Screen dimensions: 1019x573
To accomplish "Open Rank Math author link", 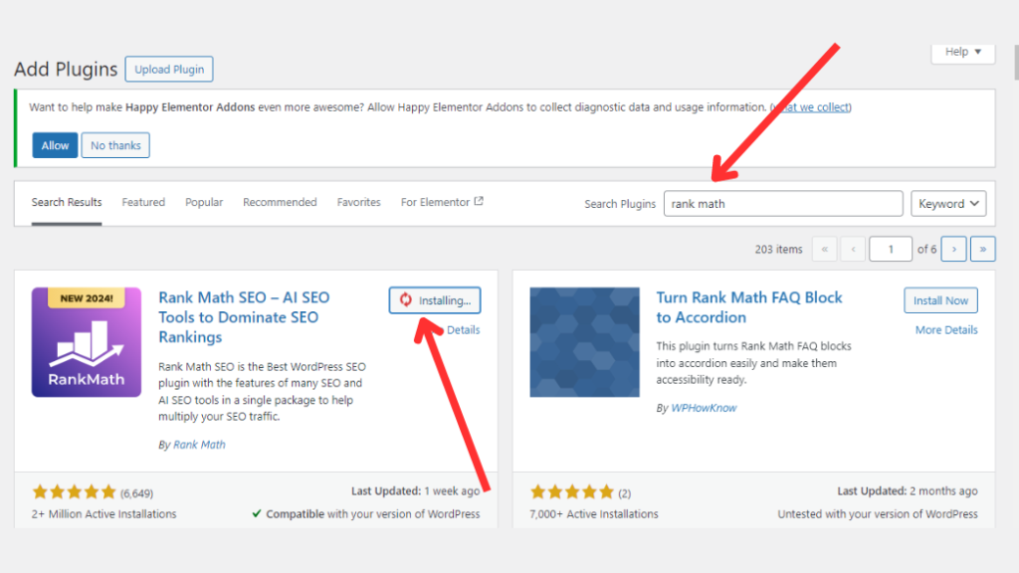I will (199, 445).
